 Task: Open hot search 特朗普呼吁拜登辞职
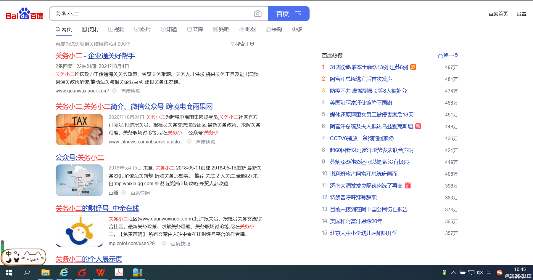353,198
